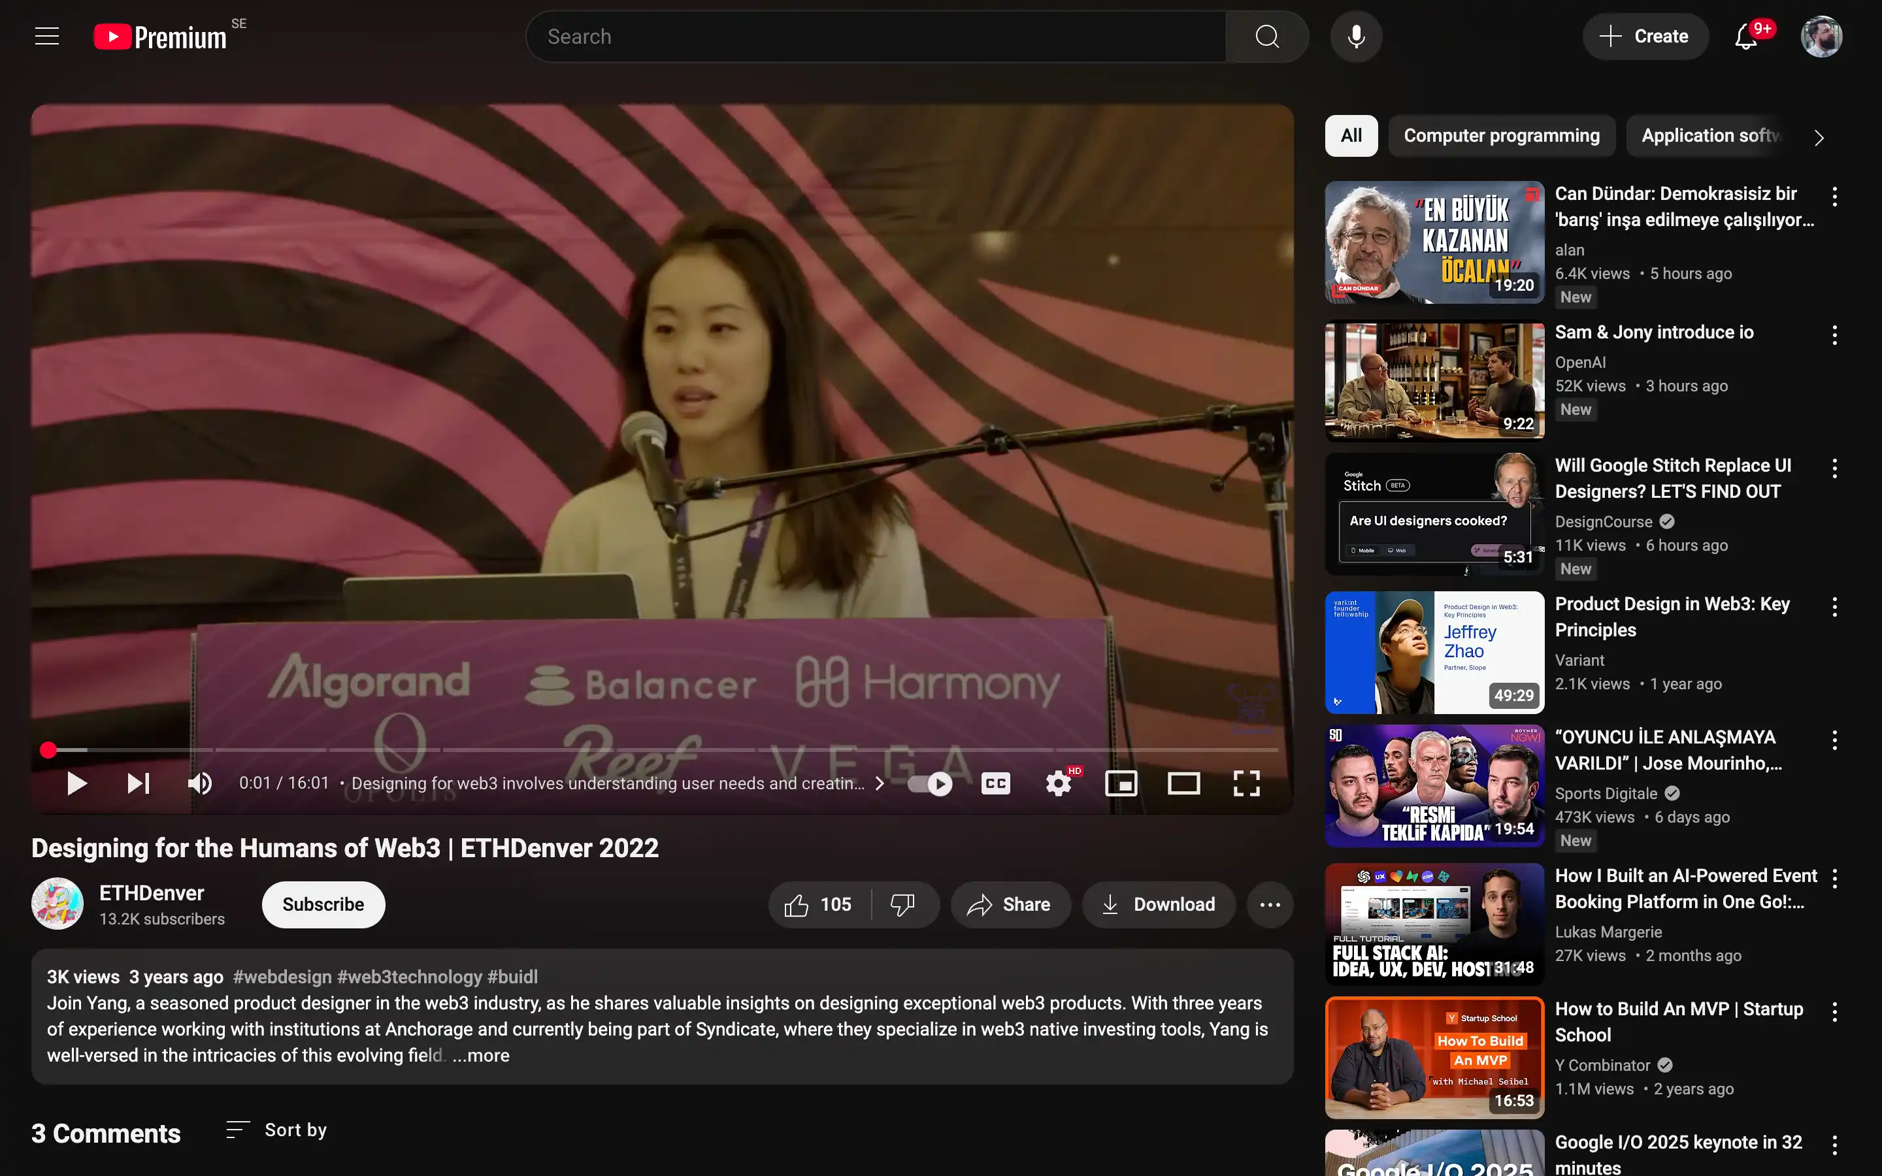Click the voice search microphone icon
Image resolution: width=1882 pixels, height=1176 pixels.
(x=1355, y=37)
